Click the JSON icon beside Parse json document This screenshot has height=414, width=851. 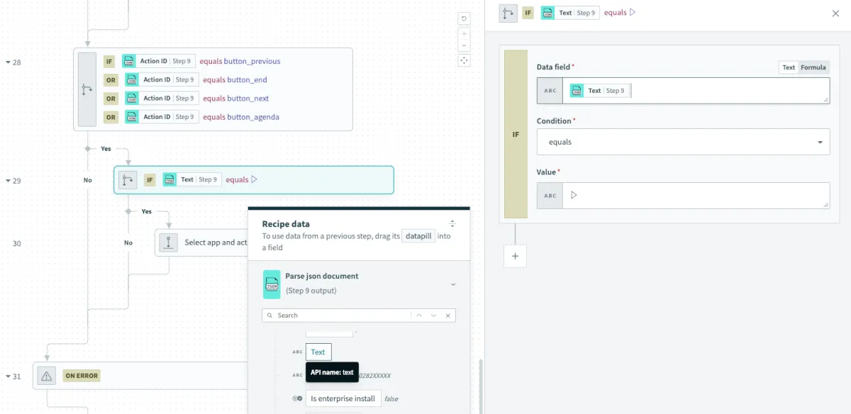[x=272, y=284]
